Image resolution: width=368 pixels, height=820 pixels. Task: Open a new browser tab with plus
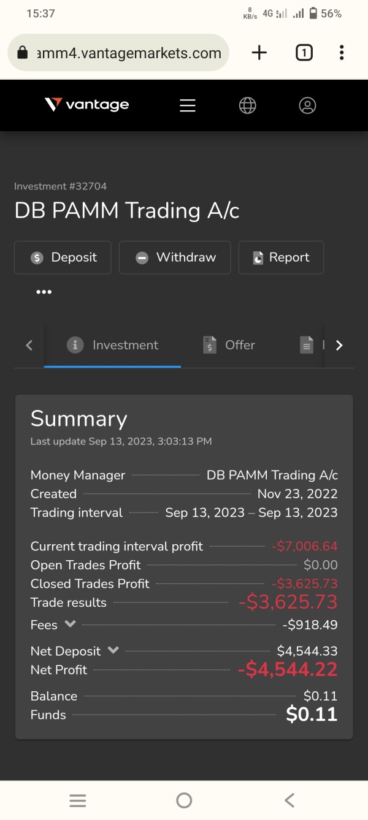(259, 53)
